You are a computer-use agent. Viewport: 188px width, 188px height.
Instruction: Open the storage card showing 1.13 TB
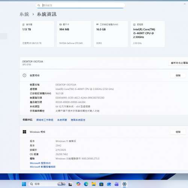coord(37,34)
